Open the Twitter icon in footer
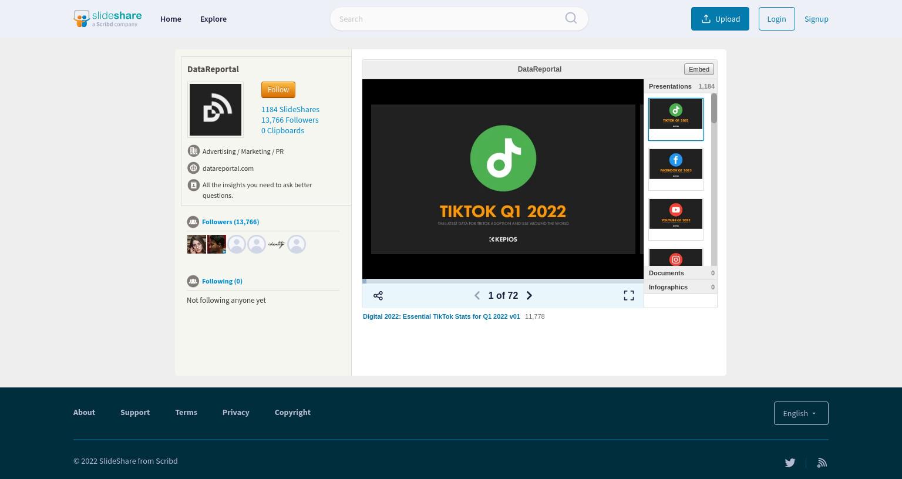902x479 pixels. (790, 463)
